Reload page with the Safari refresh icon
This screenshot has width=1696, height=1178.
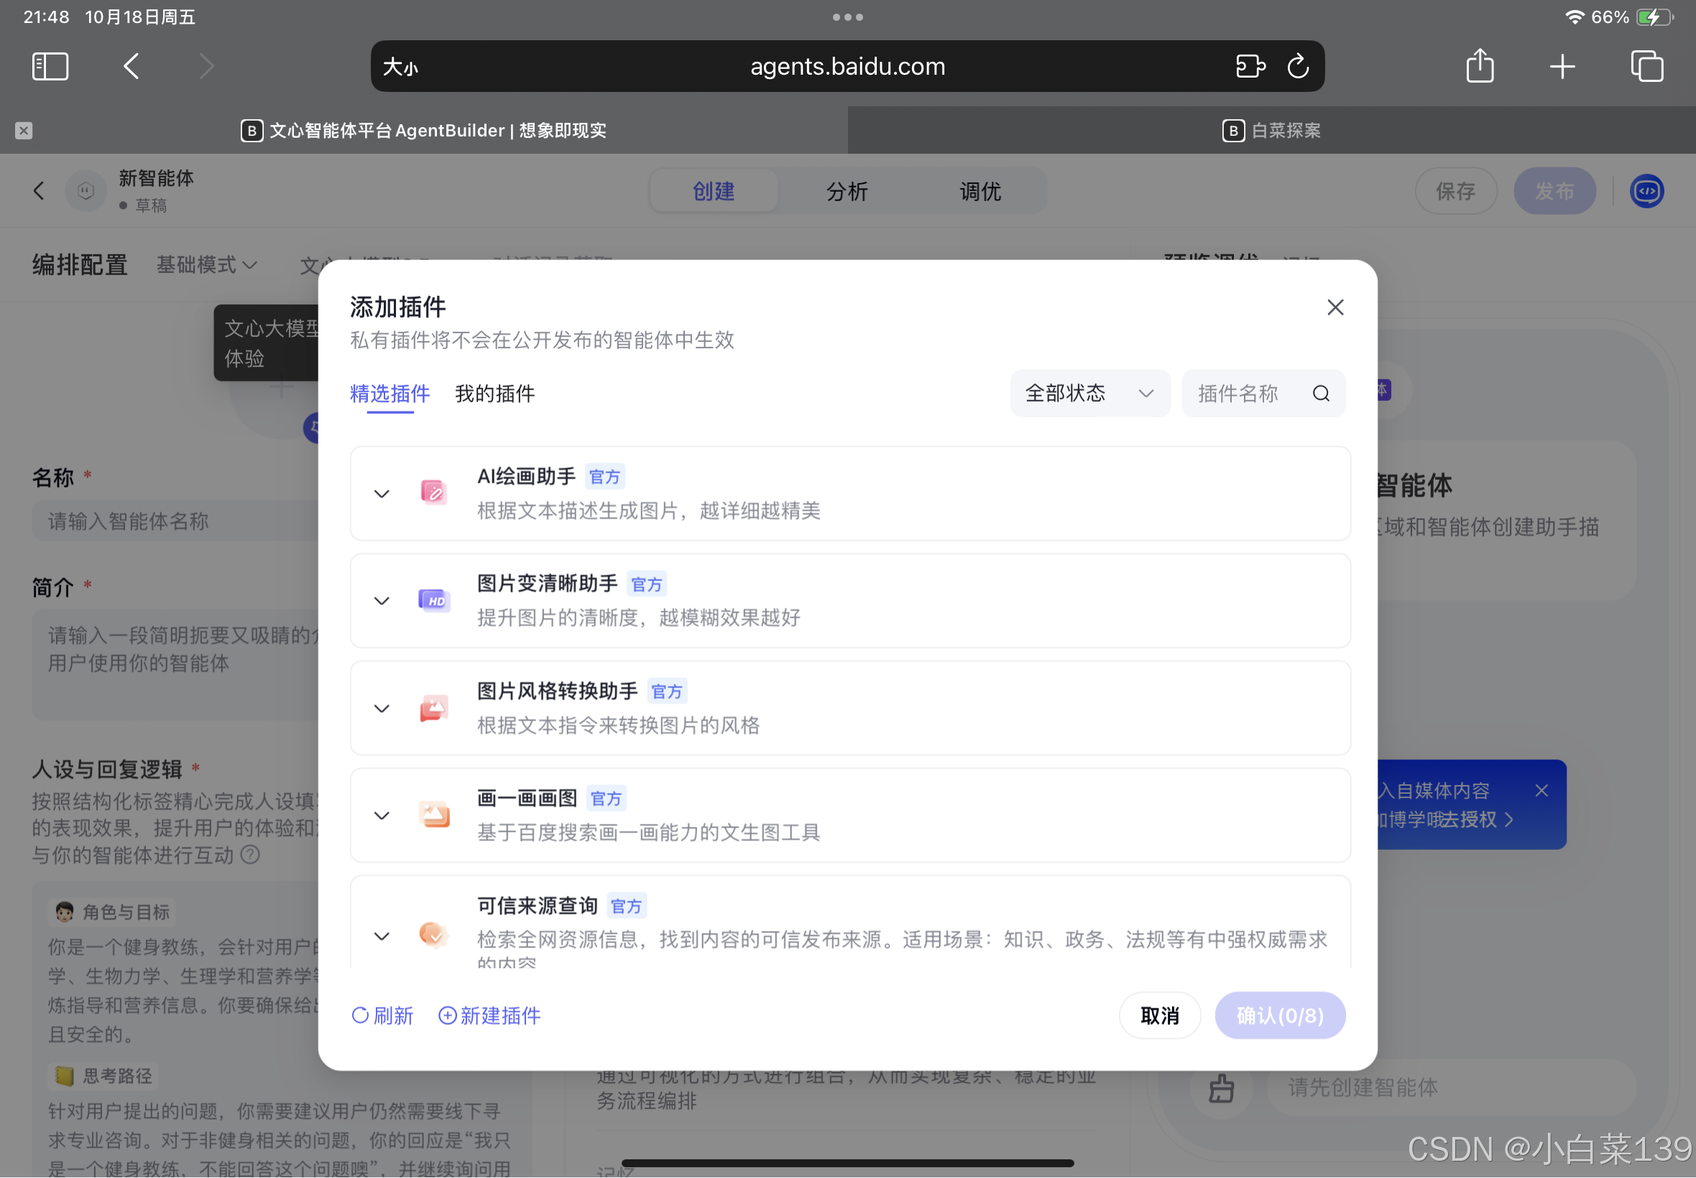[x=1297, y=66]
